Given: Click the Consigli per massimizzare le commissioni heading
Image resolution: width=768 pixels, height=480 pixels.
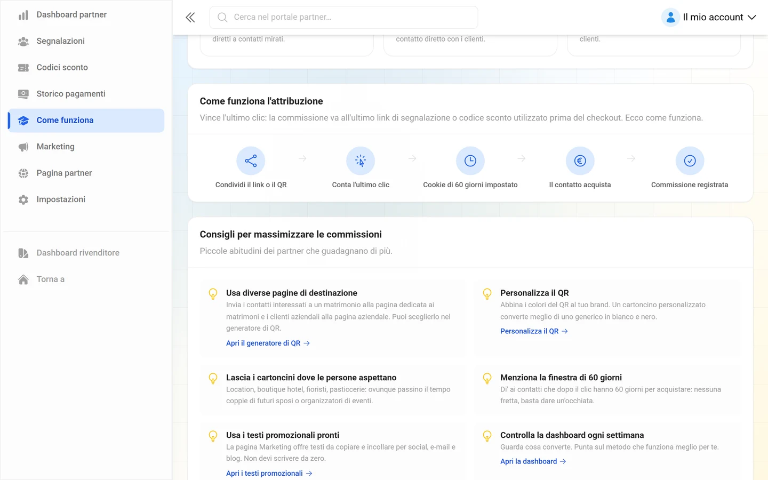Looking at the screenshot, I should (291, 235).
